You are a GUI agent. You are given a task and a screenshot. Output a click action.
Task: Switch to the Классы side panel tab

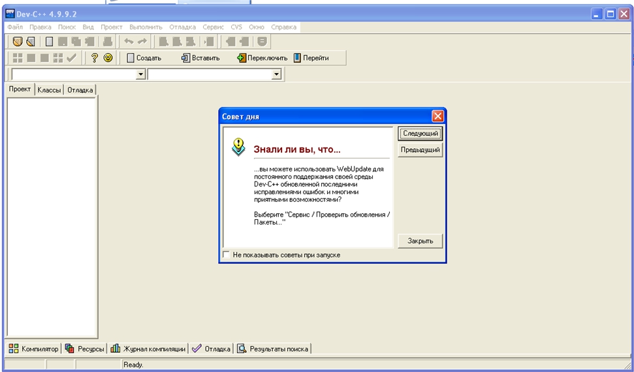pos(50,90)
